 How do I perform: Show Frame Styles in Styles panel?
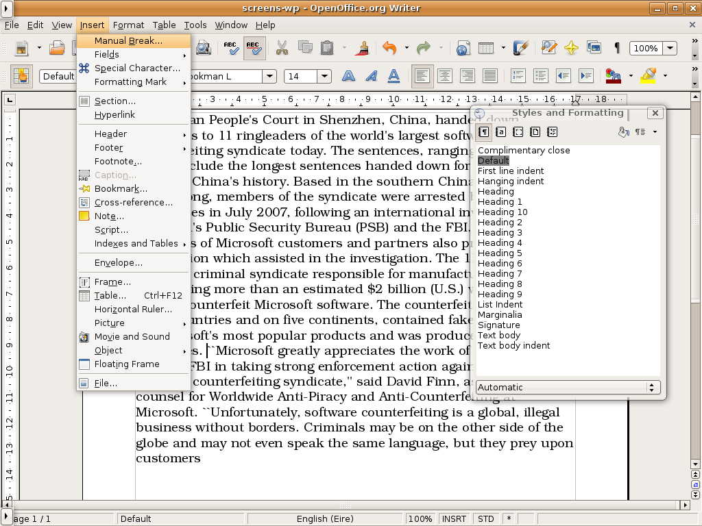[518, 132]
